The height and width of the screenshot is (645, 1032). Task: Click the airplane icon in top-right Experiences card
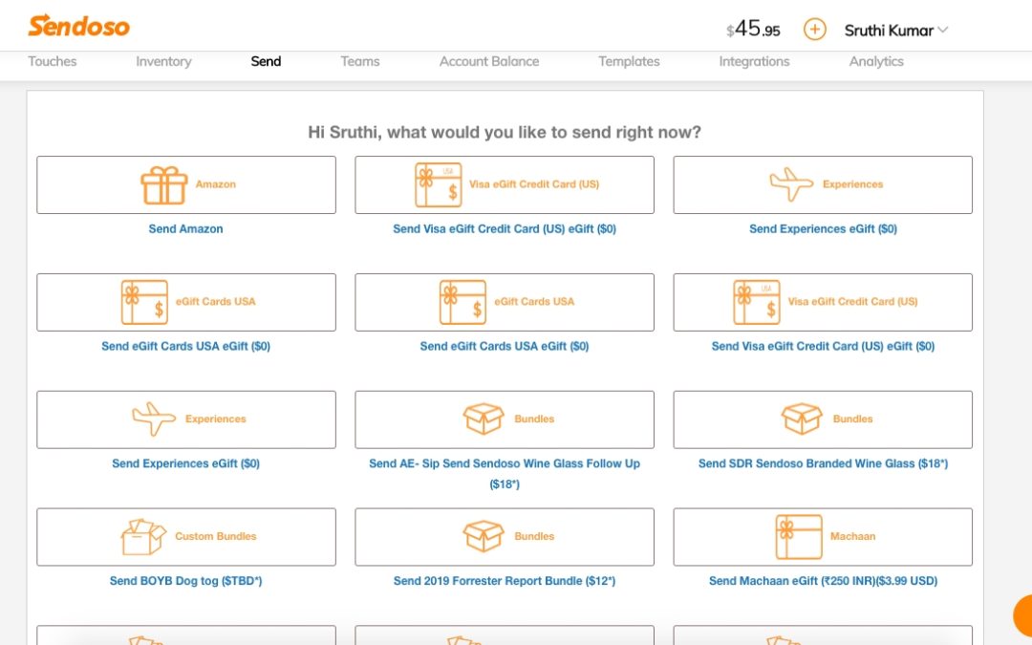(x=792, y=184)
